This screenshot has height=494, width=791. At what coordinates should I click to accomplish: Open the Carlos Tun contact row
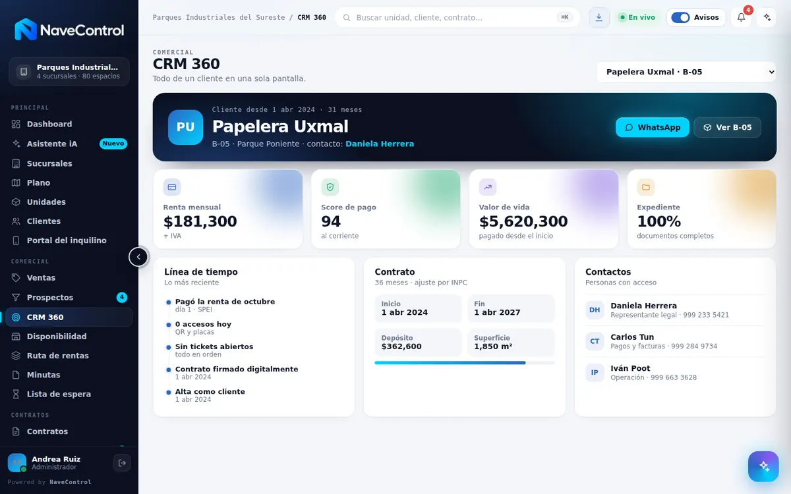coord(675,341)
